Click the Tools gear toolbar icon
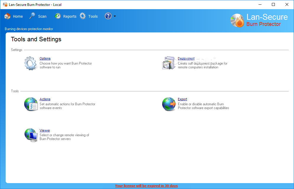 (x=83, y=16)
